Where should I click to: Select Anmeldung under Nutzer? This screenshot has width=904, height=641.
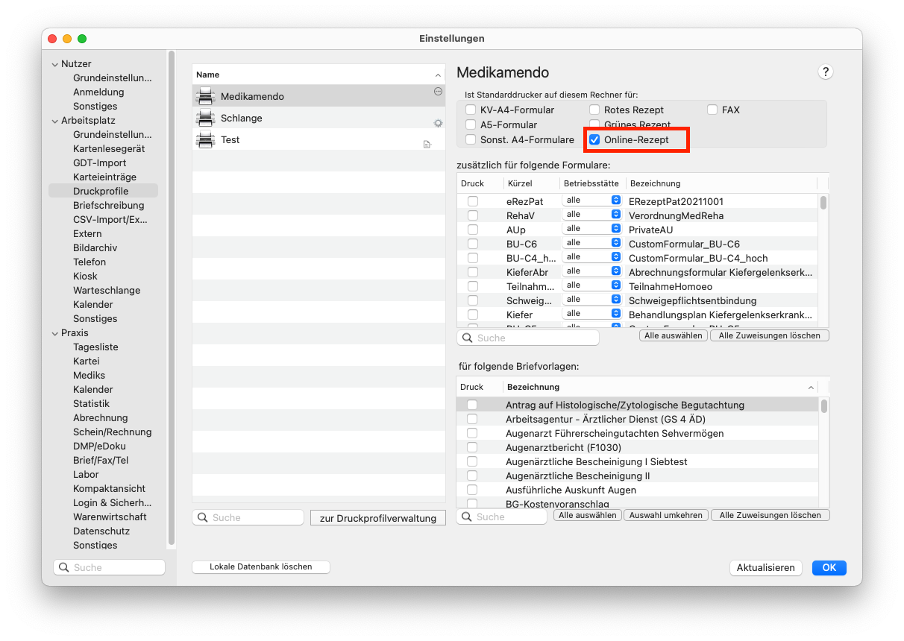click(98, 92)
